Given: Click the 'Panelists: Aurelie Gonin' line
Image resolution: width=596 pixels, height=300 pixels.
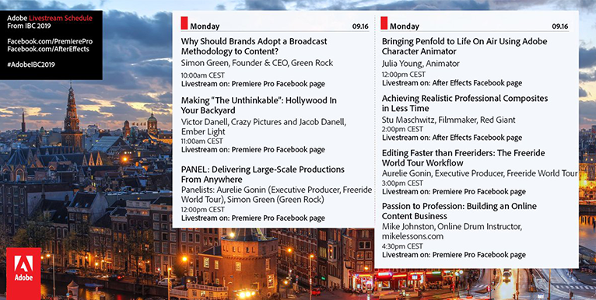Looking at the screenshot, I should [x=276, y=190].
